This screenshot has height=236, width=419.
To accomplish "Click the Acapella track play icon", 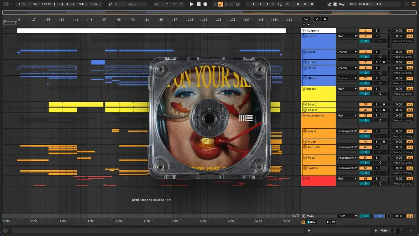I will click(x=304, y=30).
